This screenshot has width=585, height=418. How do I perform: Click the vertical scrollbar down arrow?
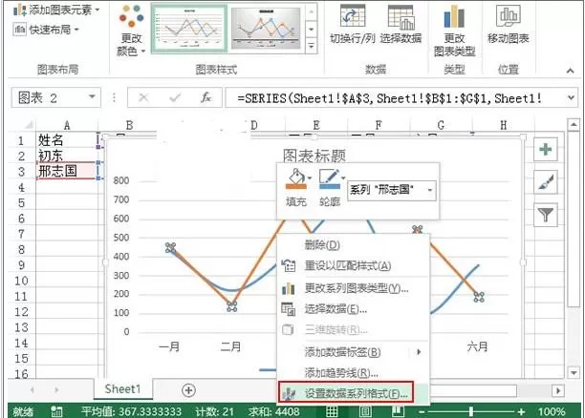(x=574, y=372)
